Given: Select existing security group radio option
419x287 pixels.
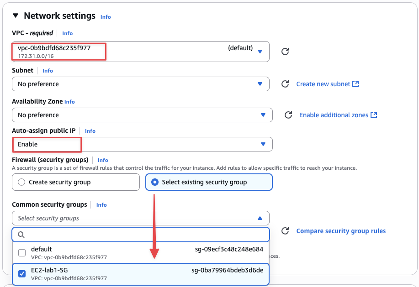Looking at the screenshot, I should [209, 182].
